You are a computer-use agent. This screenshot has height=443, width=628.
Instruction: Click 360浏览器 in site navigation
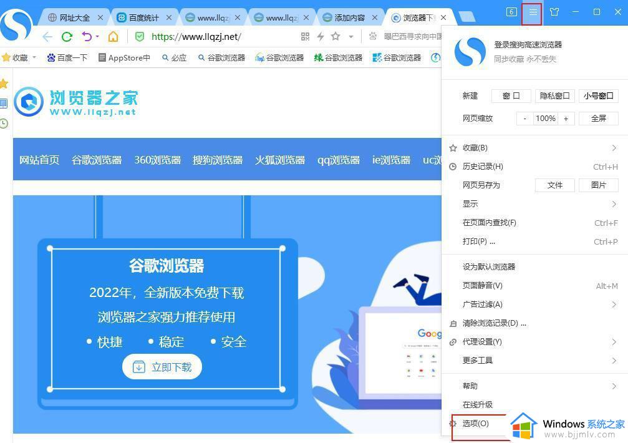coord(157,160)
